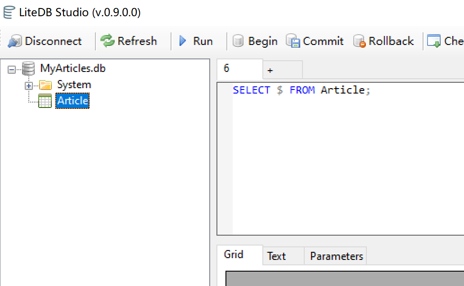Click the Rollback database icon

tap(360, 41)
